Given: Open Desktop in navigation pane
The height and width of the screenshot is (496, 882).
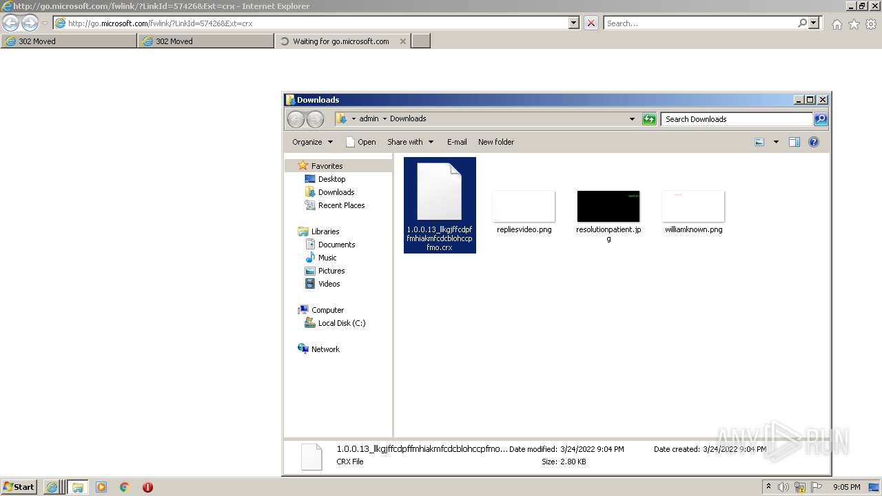Looking at the screenshot, I should click(x=331, y=179).
